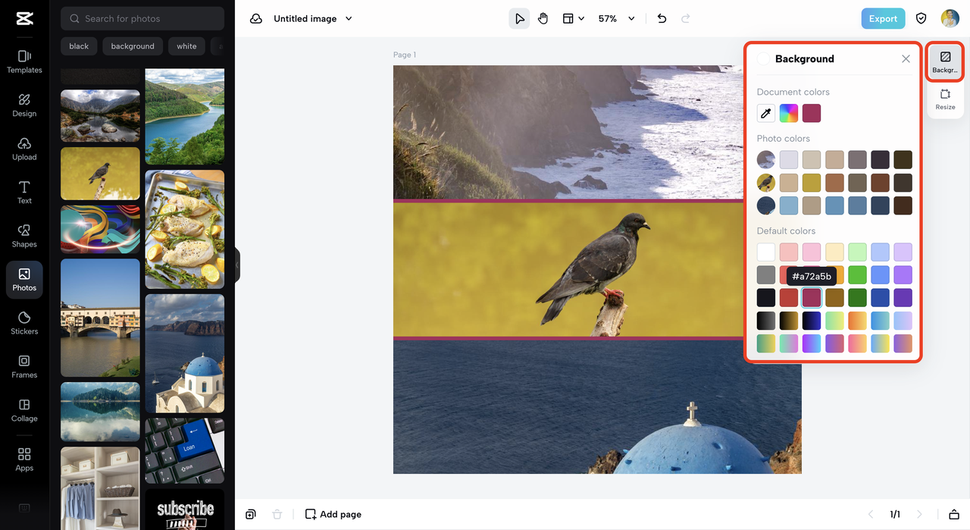970x530 pixels.
Task: Click the delete page trash icon
Action: [x=277, y=514]
